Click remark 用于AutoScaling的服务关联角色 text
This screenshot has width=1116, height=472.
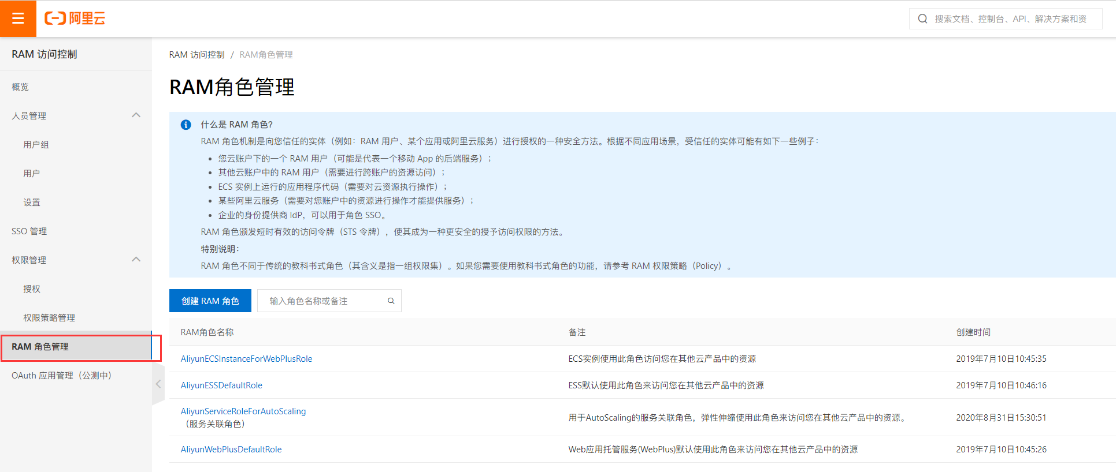point(738,418)
